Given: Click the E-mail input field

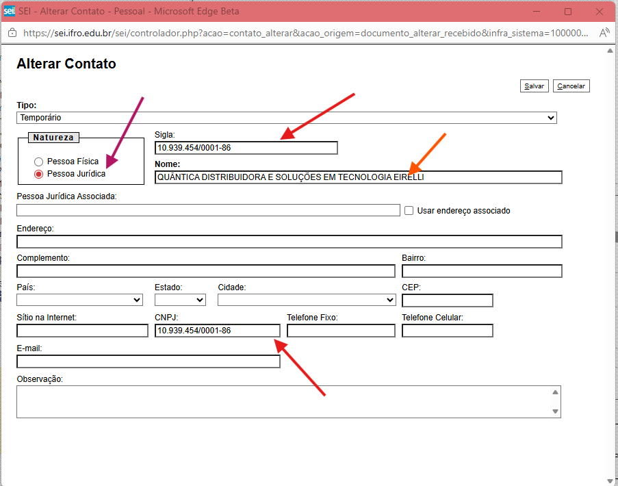Looking at the screenshot, I should [x=148, y=361].
